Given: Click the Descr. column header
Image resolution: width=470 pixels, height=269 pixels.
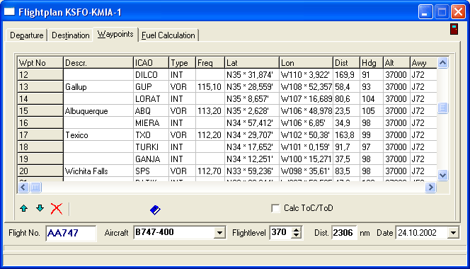Looking at the screenshot, I should 98,63.
